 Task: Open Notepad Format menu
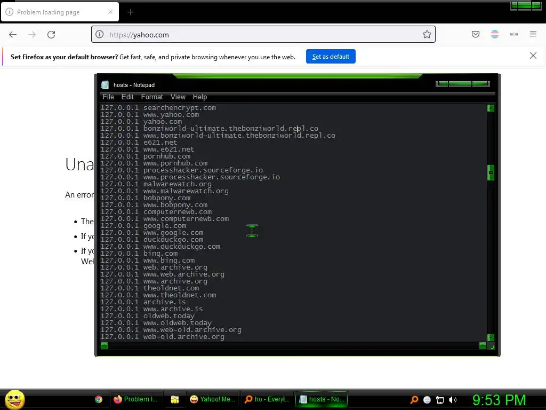point(152,97)
